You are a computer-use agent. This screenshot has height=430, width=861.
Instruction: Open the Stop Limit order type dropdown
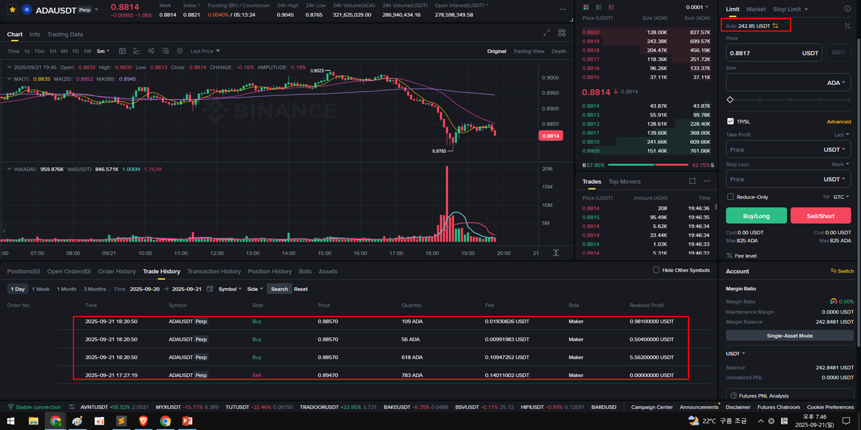[x=790, y=9]
